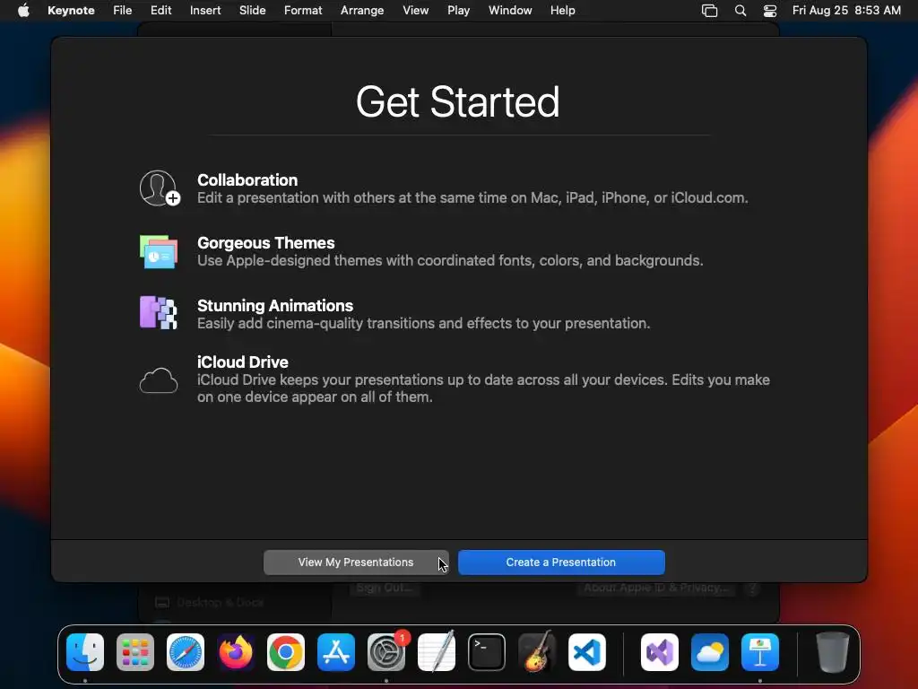The image size is (918, 689).
Task: Open the Weather app from the Dock
Action: coord(710,652)
